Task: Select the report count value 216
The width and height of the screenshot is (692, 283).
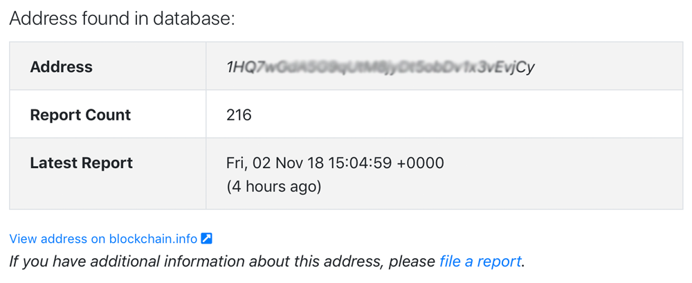Action: (239, 116)
